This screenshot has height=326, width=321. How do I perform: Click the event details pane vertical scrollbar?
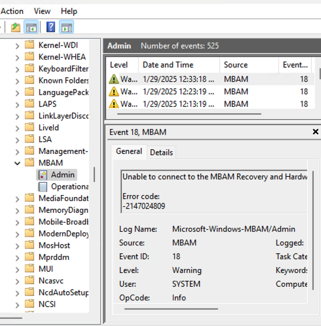pos(313,230)
